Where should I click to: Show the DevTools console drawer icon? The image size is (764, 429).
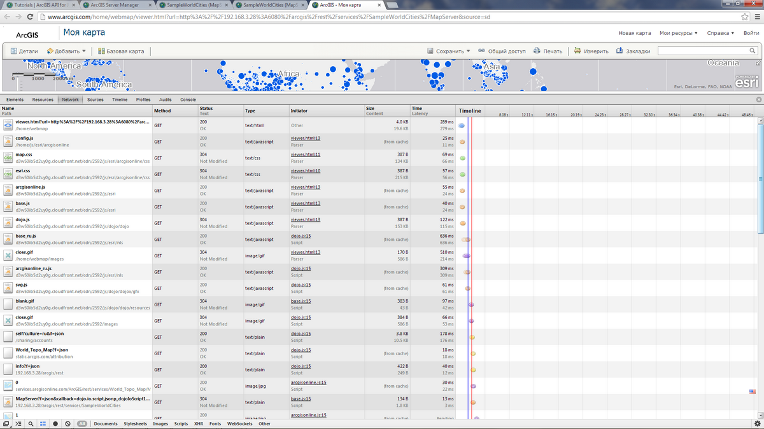point(18,423)
